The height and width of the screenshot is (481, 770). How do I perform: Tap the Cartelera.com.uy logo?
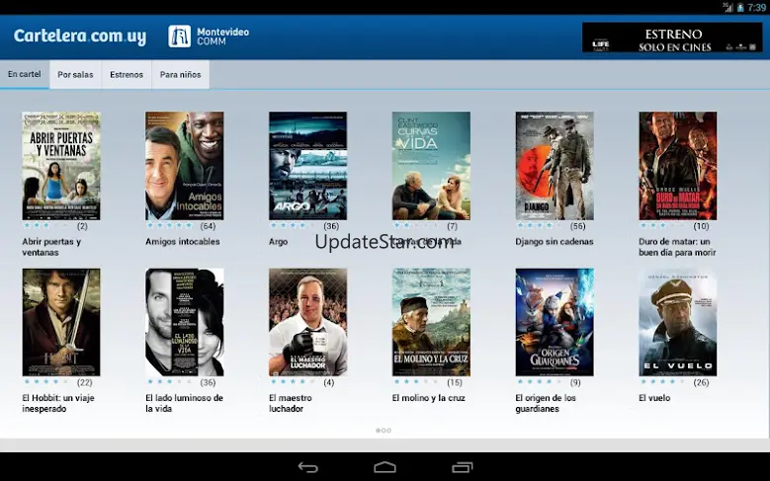tap(80, 37)
